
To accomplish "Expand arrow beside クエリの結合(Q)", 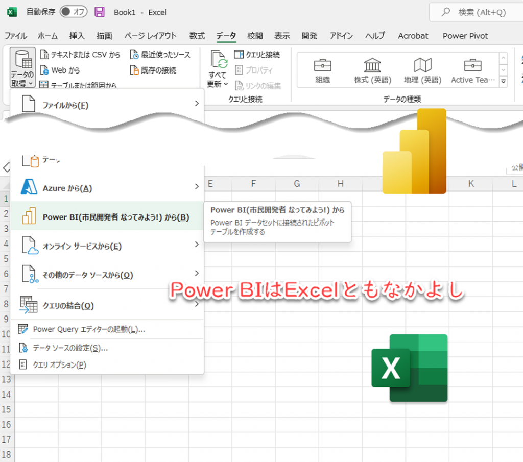I will tap(197, 304).
